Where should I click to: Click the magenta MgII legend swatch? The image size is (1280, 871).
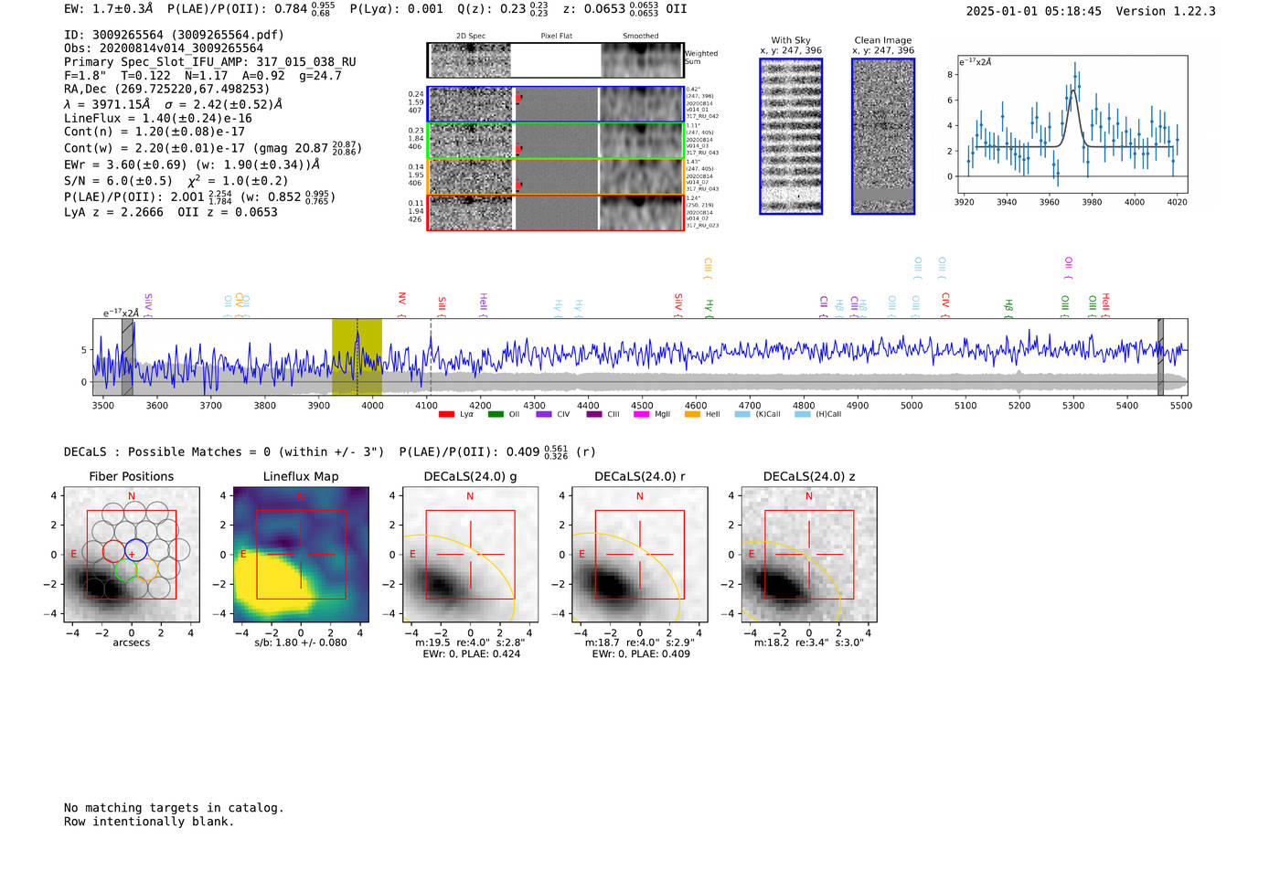point(642,415)
